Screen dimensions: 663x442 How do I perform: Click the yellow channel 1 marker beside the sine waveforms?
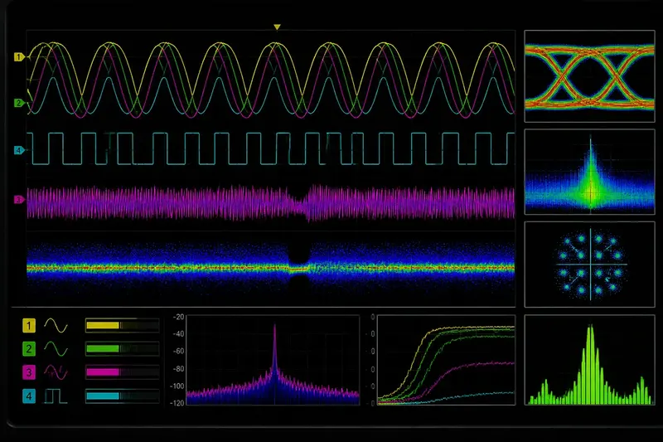point(18,56)
